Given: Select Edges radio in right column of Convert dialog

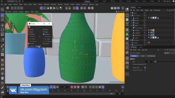Looking at the screenshot, I should [44, 32].
